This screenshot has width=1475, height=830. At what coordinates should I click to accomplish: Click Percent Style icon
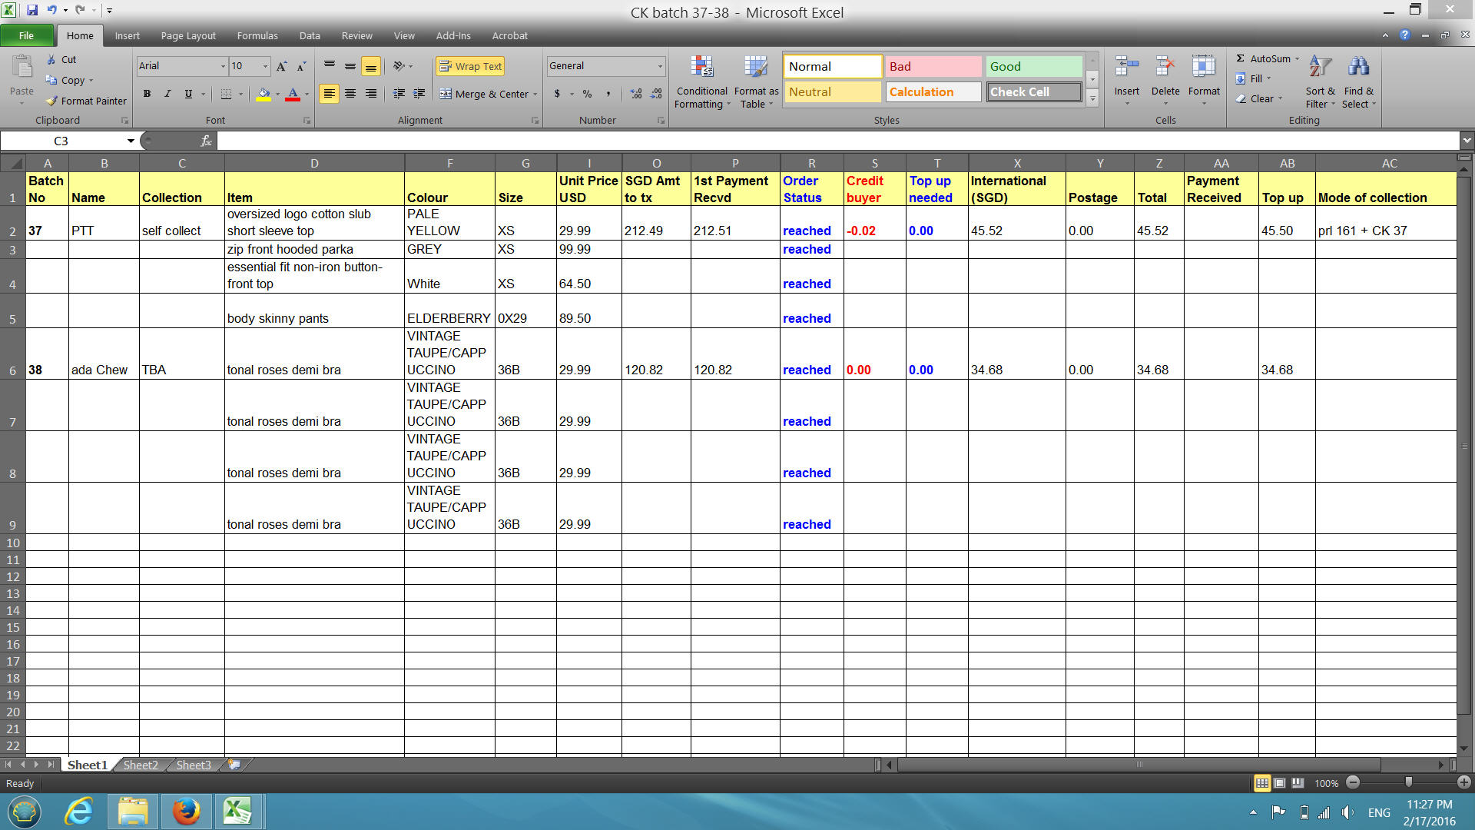[587, 94]
